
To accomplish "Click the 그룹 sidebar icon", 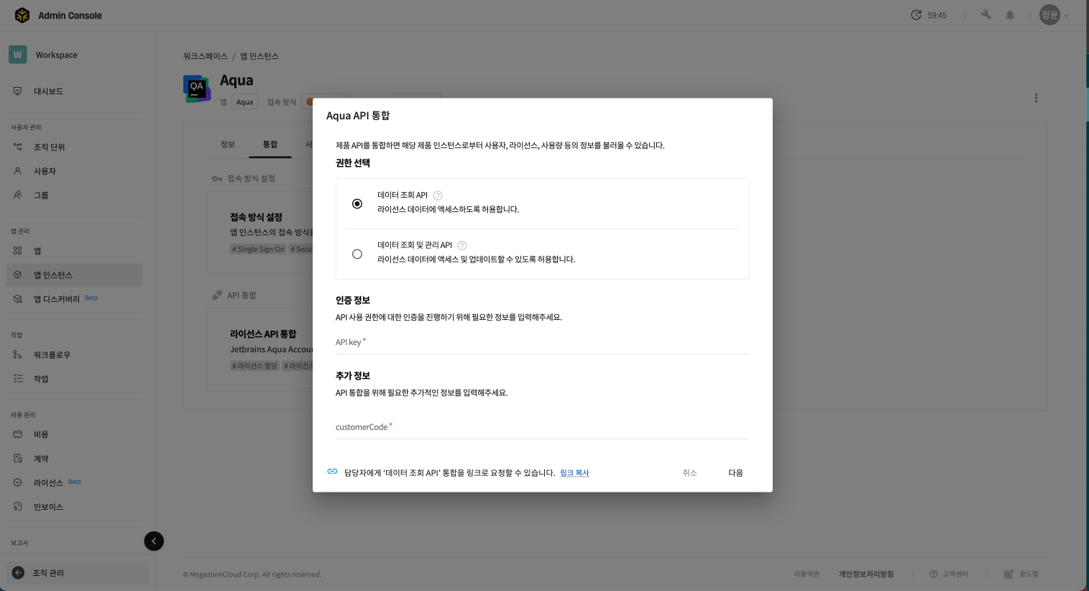I will point(18,195).
